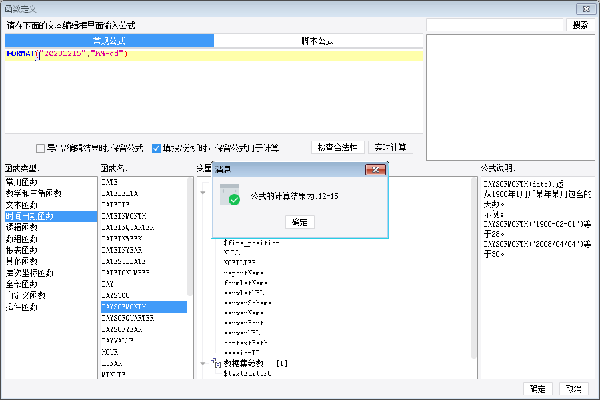This screenshot has width=600, height=400.
Task: Select 自定义函数 function type
Action: [51, 295]
